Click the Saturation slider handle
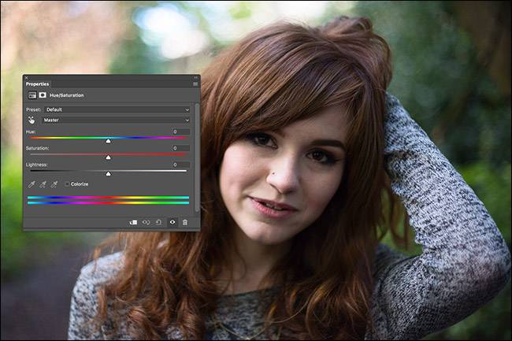The image size is (512, 341). click(x=109, y=158)
